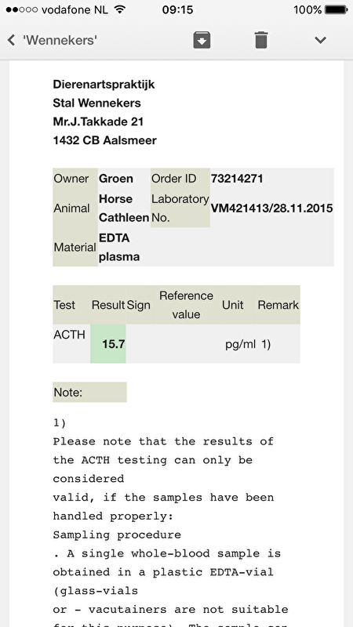Tap the back chevron next to 'Wennekers'

[x=11, y=40]
